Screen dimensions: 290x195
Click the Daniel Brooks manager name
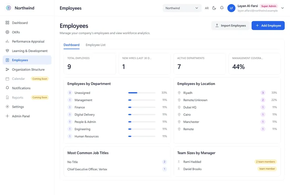click(192, 169)
